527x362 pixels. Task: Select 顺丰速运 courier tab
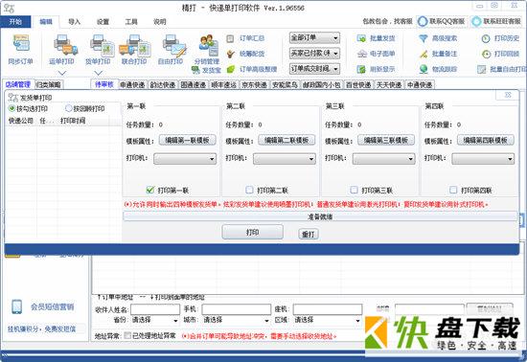[223, 85]
